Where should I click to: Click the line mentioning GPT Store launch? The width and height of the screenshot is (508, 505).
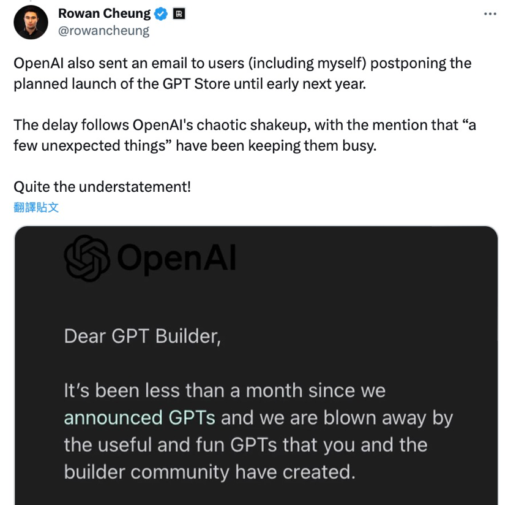(x=190, y=84)
